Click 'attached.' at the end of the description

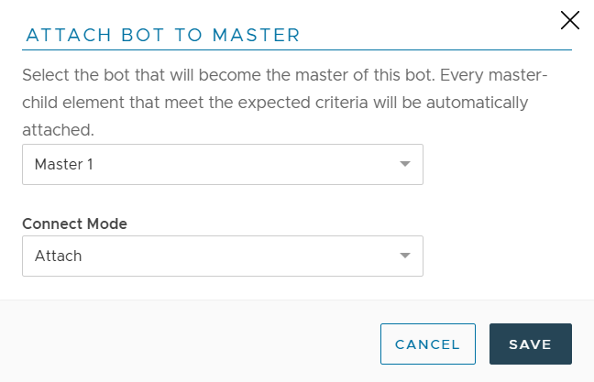[x=59, y=130]
